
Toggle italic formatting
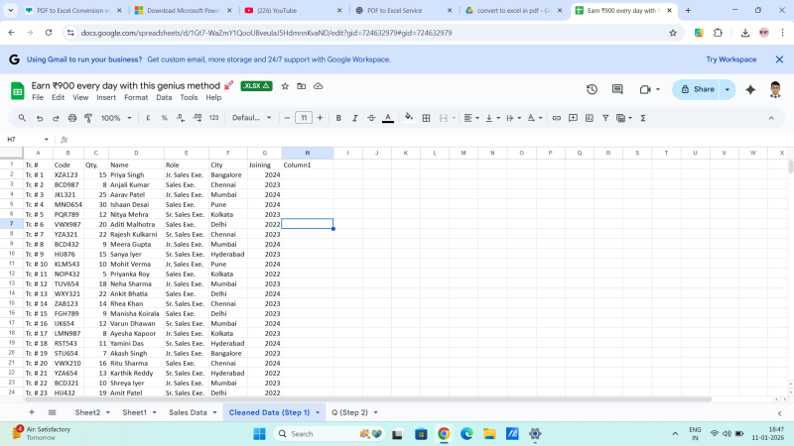point(354,118)
